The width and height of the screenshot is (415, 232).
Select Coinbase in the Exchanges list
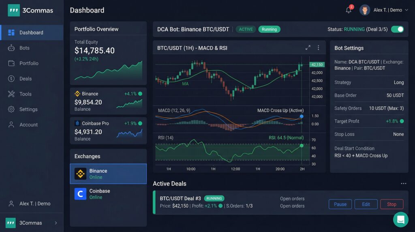[108, 194]
